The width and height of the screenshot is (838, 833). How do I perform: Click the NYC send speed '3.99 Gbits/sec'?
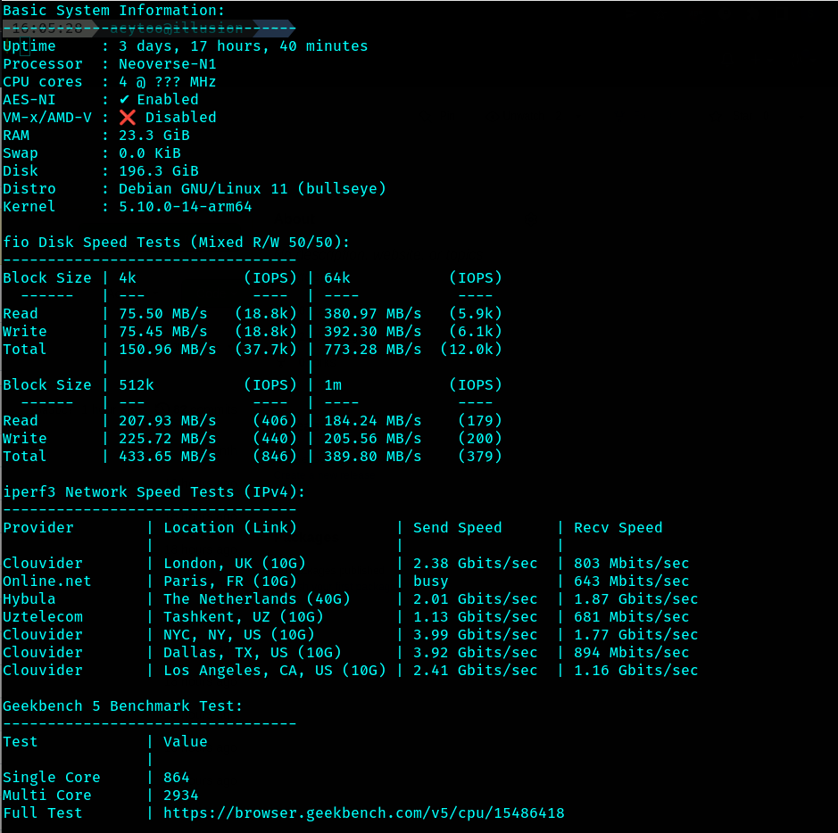click(x=475, y=635)
